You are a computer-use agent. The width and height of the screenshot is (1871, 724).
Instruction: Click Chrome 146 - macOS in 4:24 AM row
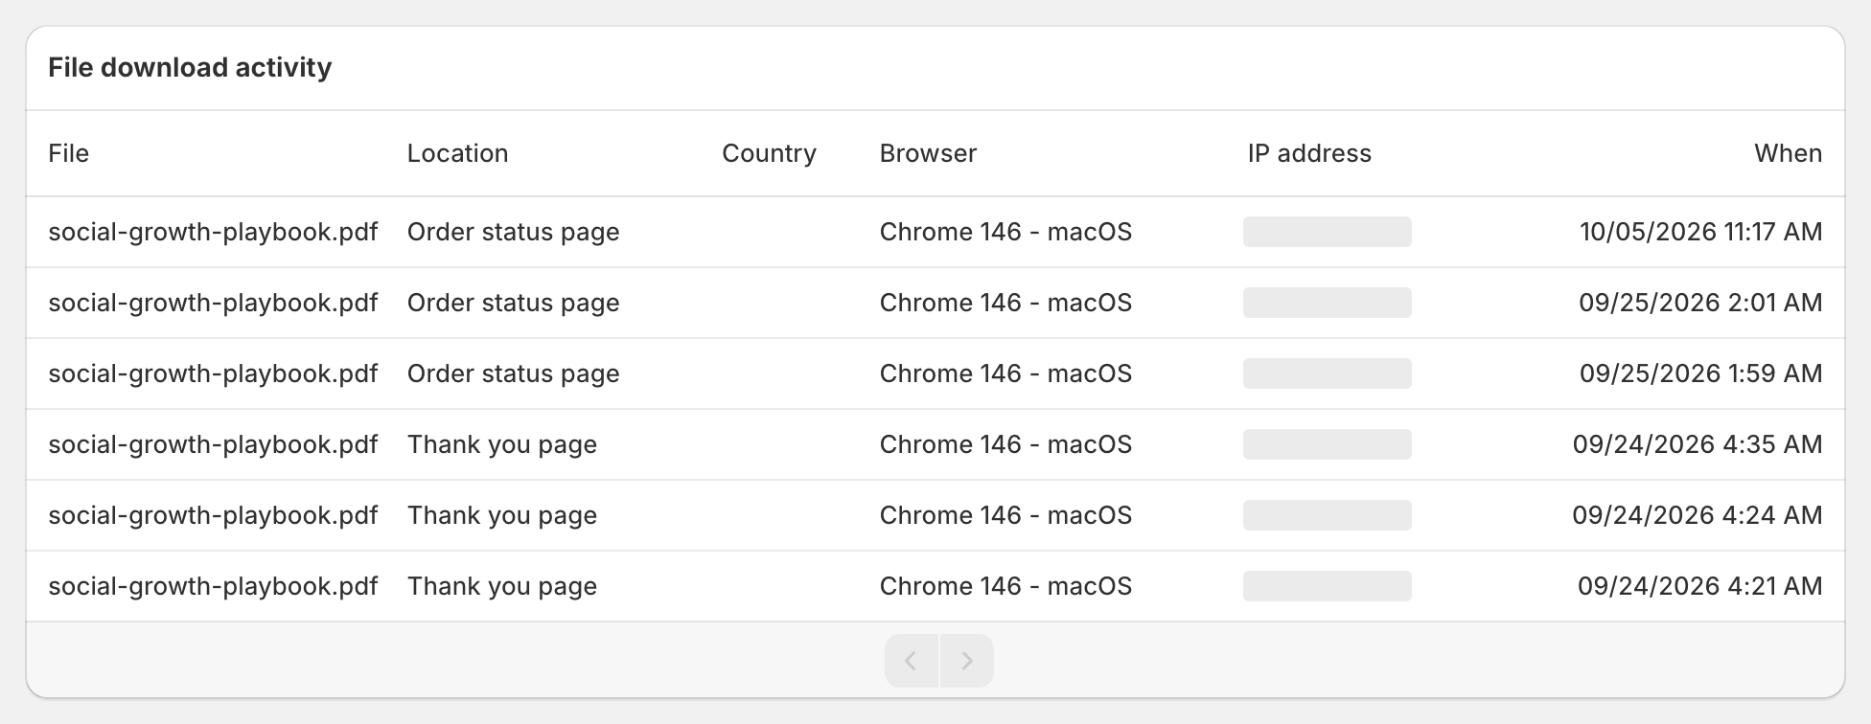tap(1005, 515)
